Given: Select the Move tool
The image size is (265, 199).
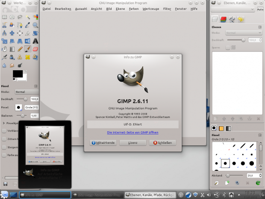Looking at the screenshot, I should 12,33.
